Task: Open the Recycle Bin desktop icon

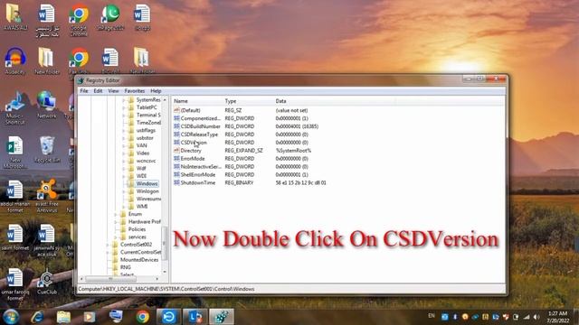Action: coord(46,149)
